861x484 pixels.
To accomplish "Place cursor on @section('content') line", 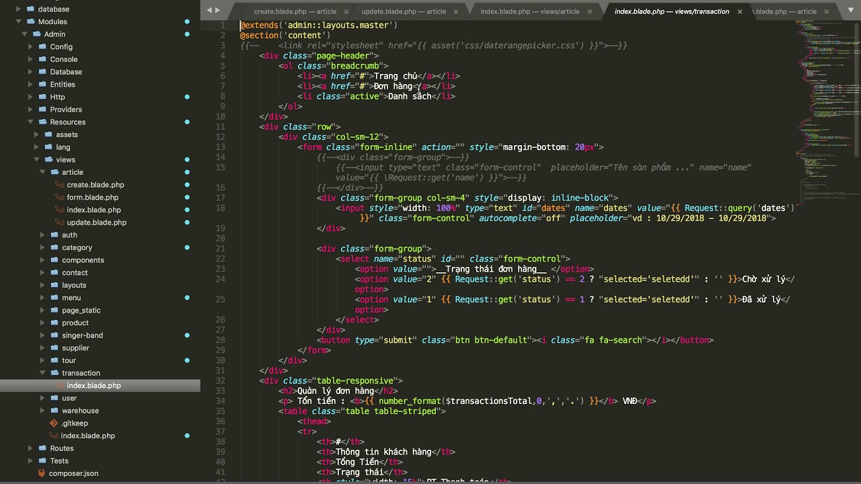I will [x=285, y=36].
